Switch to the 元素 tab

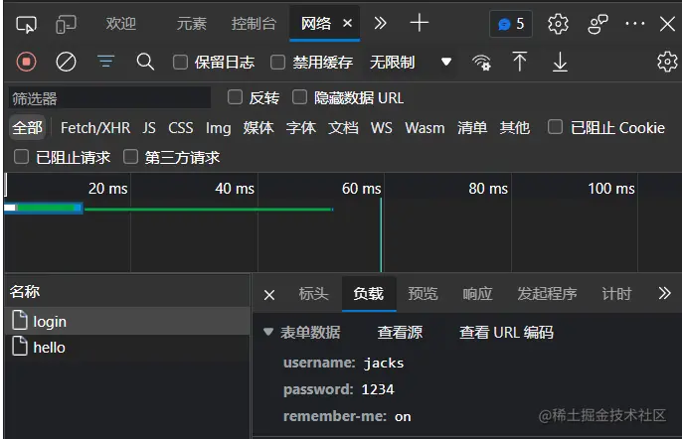191,24
